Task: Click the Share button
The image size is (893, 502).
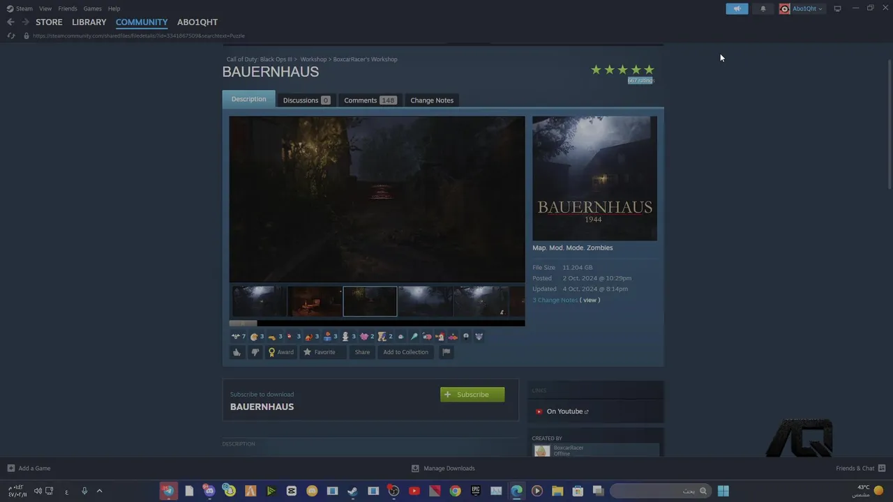Action: tap(362, 352)
